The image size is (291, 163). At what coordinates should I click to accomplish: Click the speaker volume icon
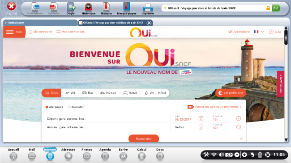tap(221, 155)
